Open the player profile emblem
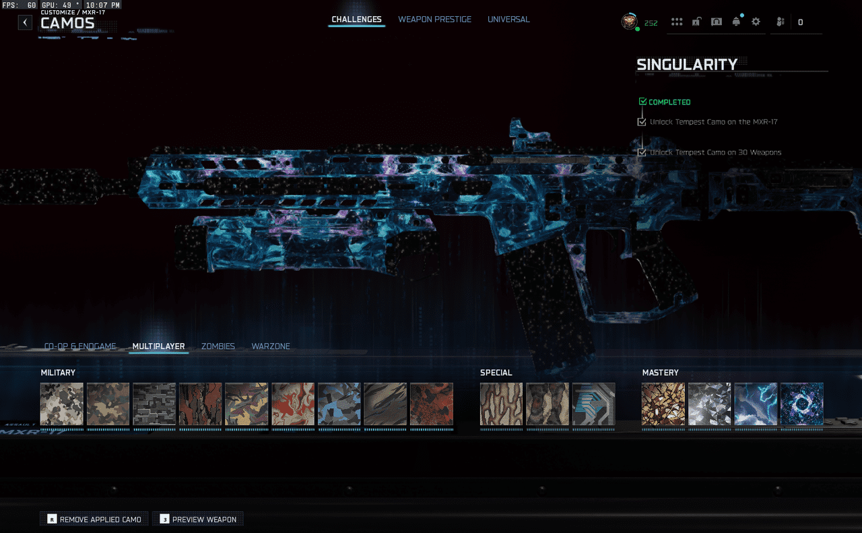 point(629,22)
